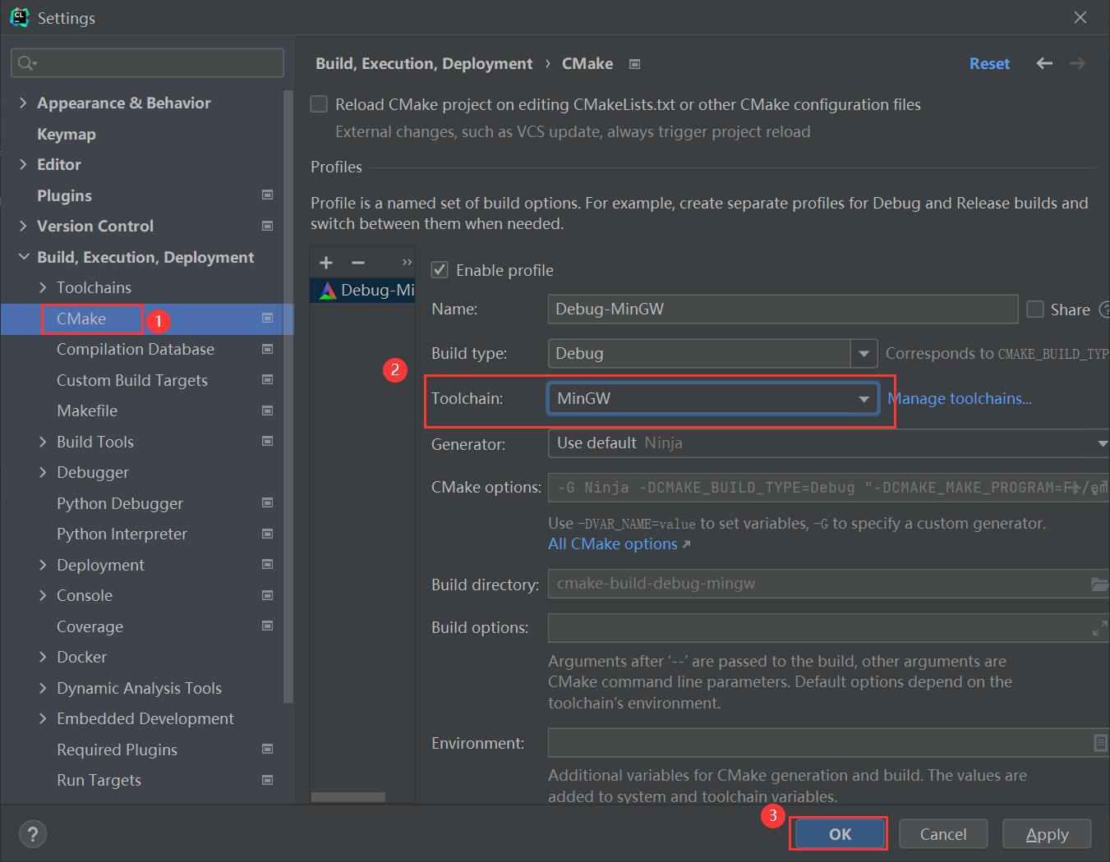
Task: Click into the settings search field
Action: (147, 63)
